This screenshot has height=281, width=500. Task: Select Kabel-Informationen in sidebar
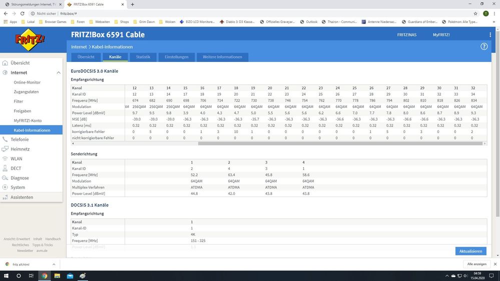pyautogui.click(x=31, y=130)
